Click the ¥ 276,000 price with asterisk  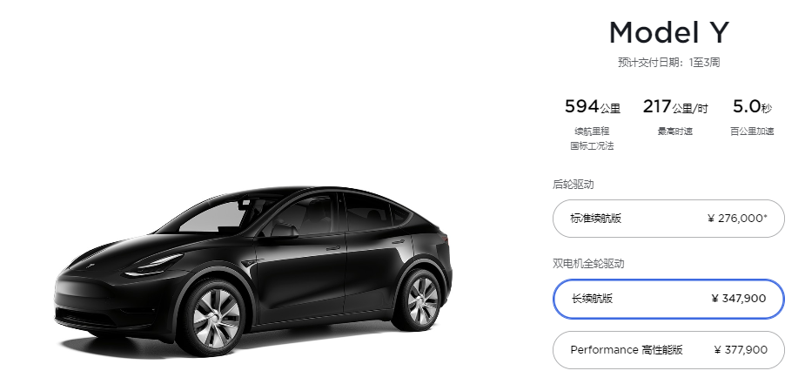(737, 219)
